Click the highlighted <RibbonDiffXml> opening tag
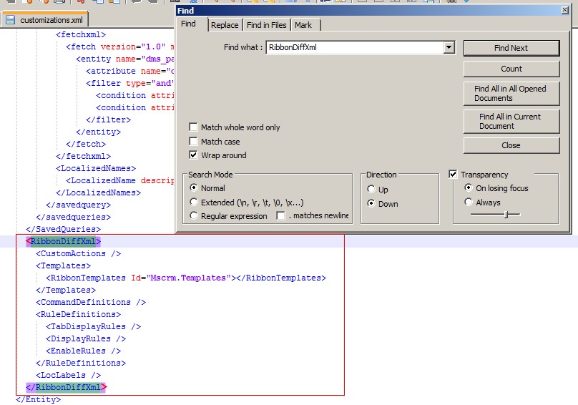Viewport: 578px width, 405px height. [x=63, y=241]
